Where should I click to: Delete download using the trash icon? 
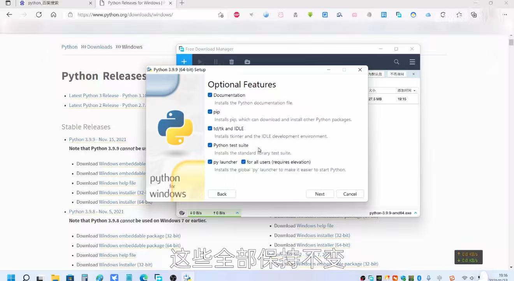point(231,61)
